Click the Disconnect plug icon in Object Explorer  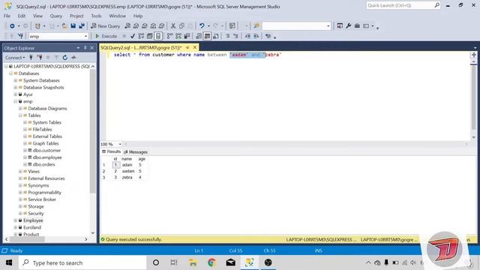(40, 58)
